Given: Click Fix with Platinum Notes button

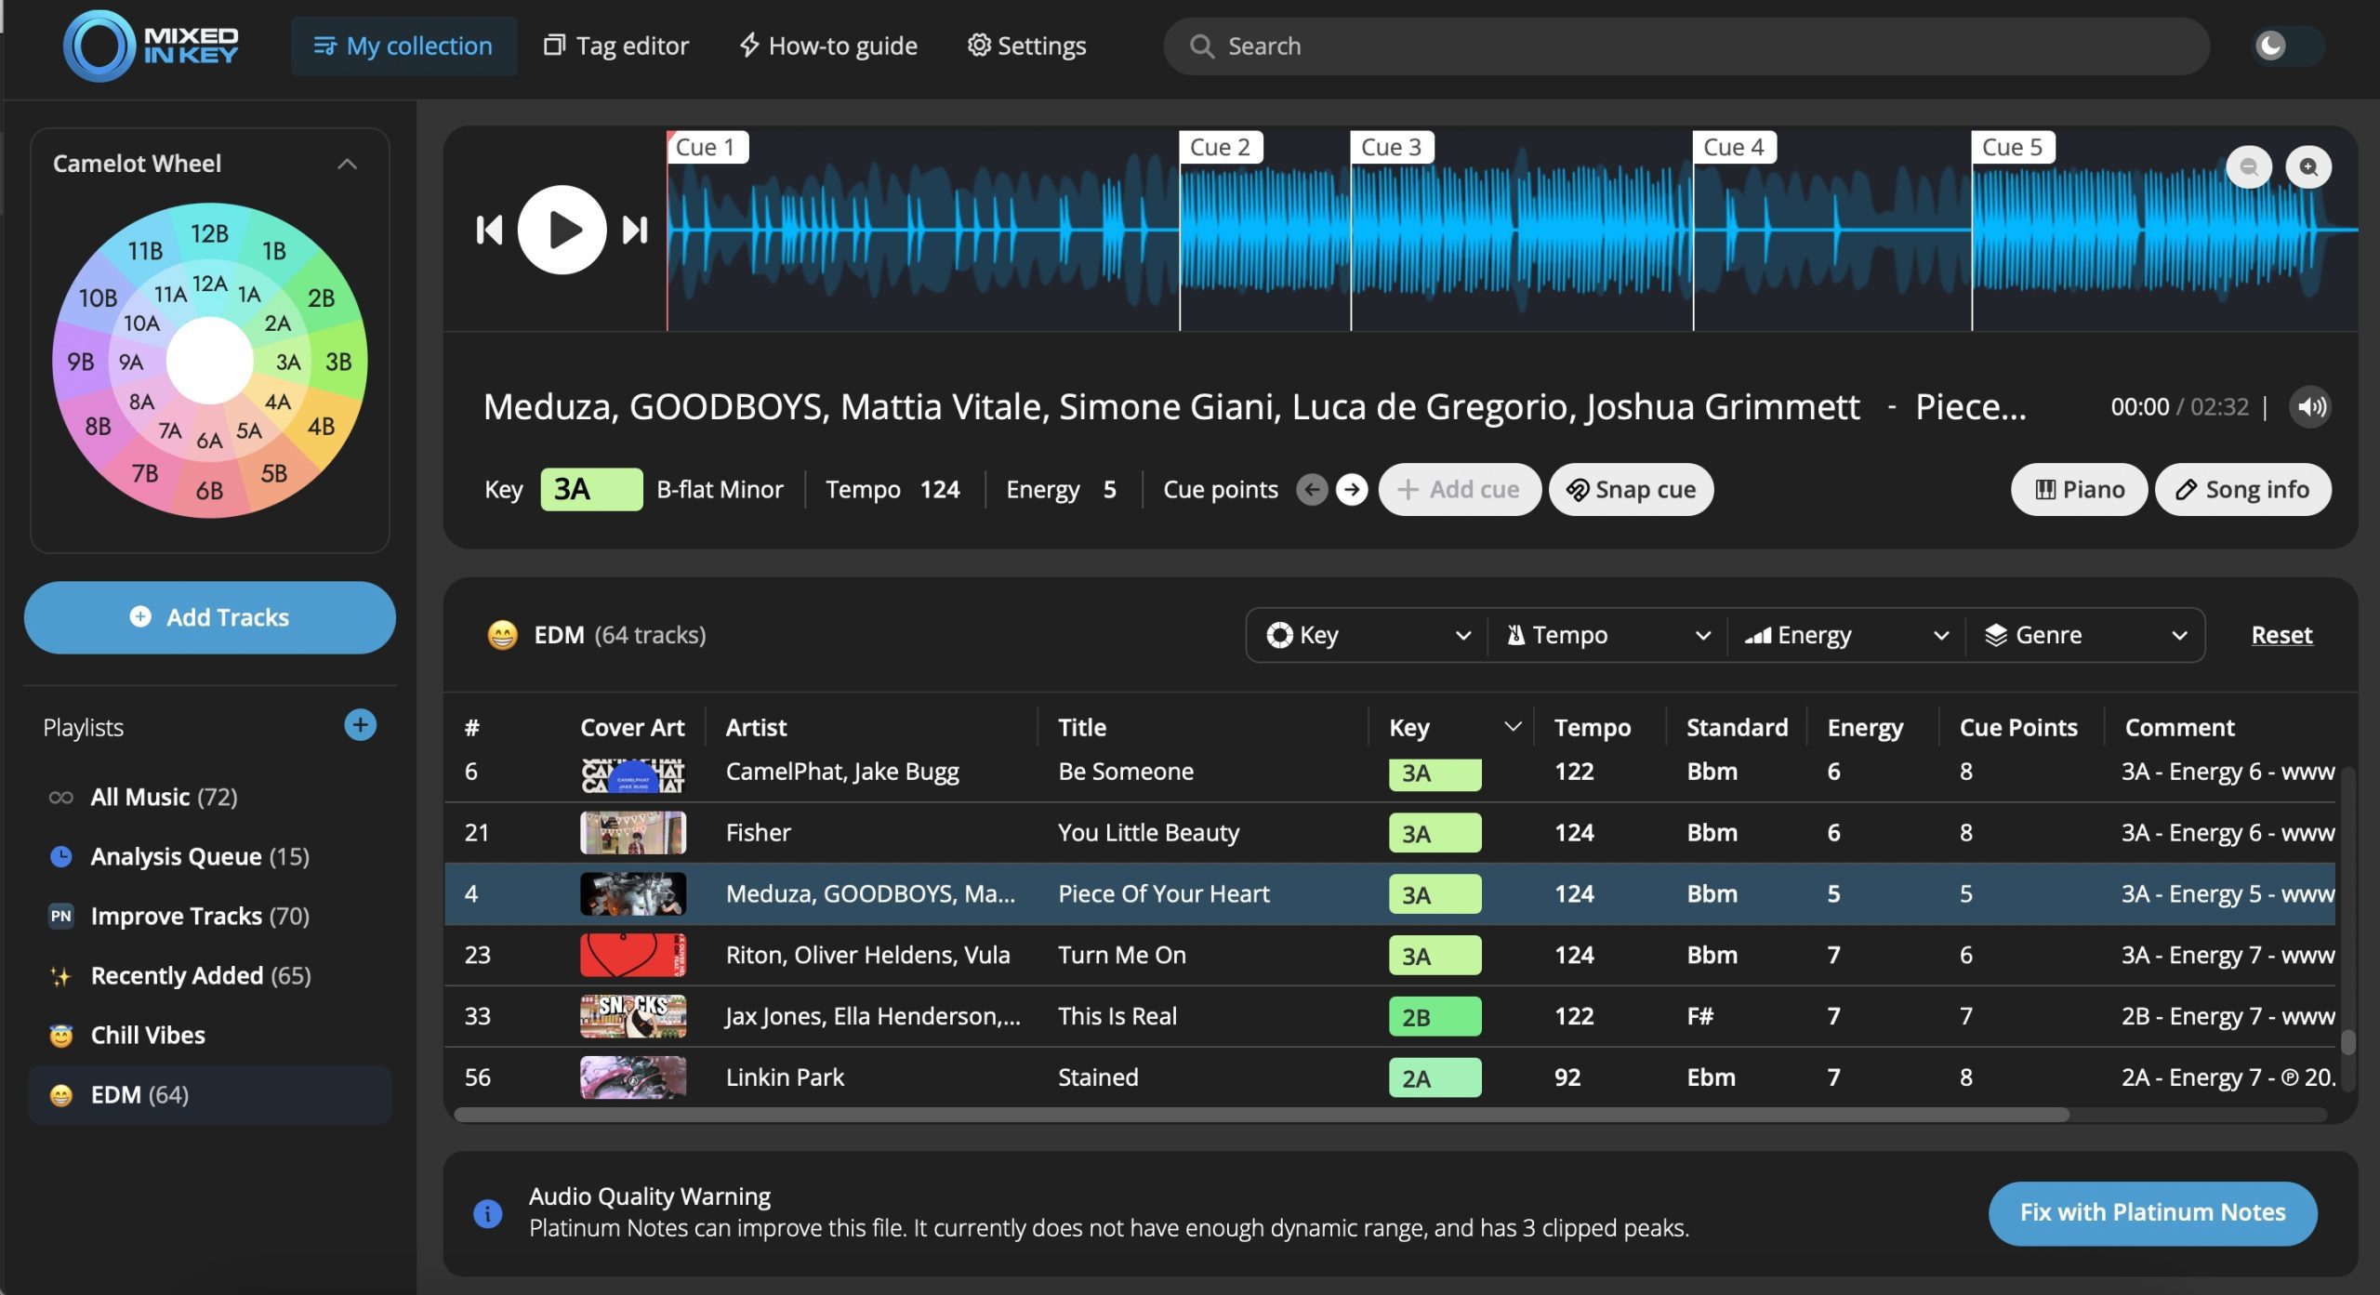Looking at the screenshot, I should pyautogui.click(x=2151, y=1212).
